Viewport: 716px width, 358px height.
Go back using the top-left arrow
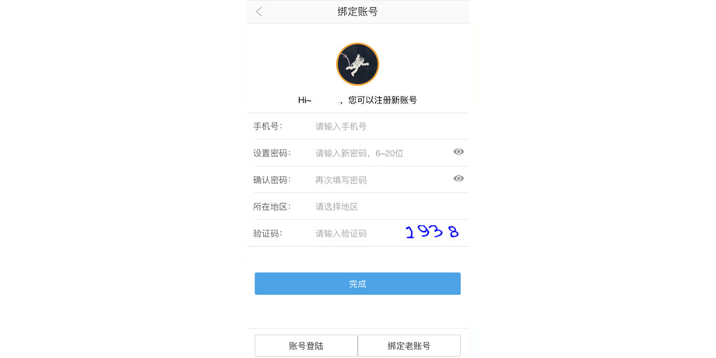(259, 12)
